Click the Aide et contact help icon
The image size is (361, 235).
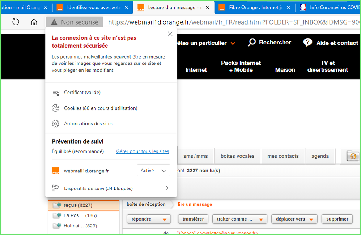pyautogui.click(x=308, y=43)
